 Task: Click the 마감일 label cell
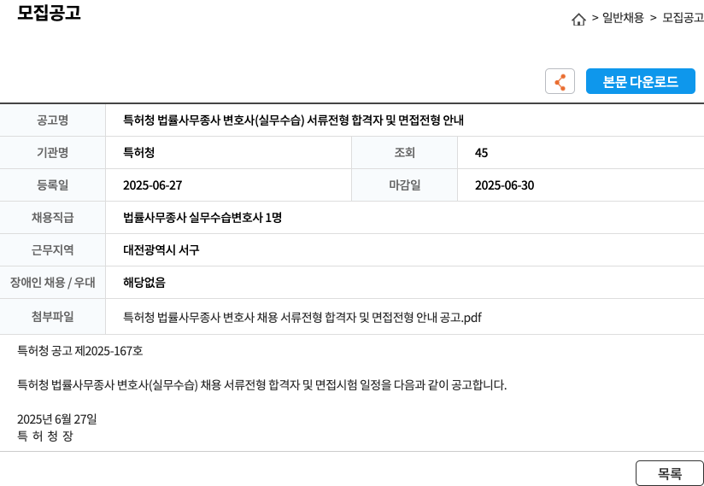404,185
